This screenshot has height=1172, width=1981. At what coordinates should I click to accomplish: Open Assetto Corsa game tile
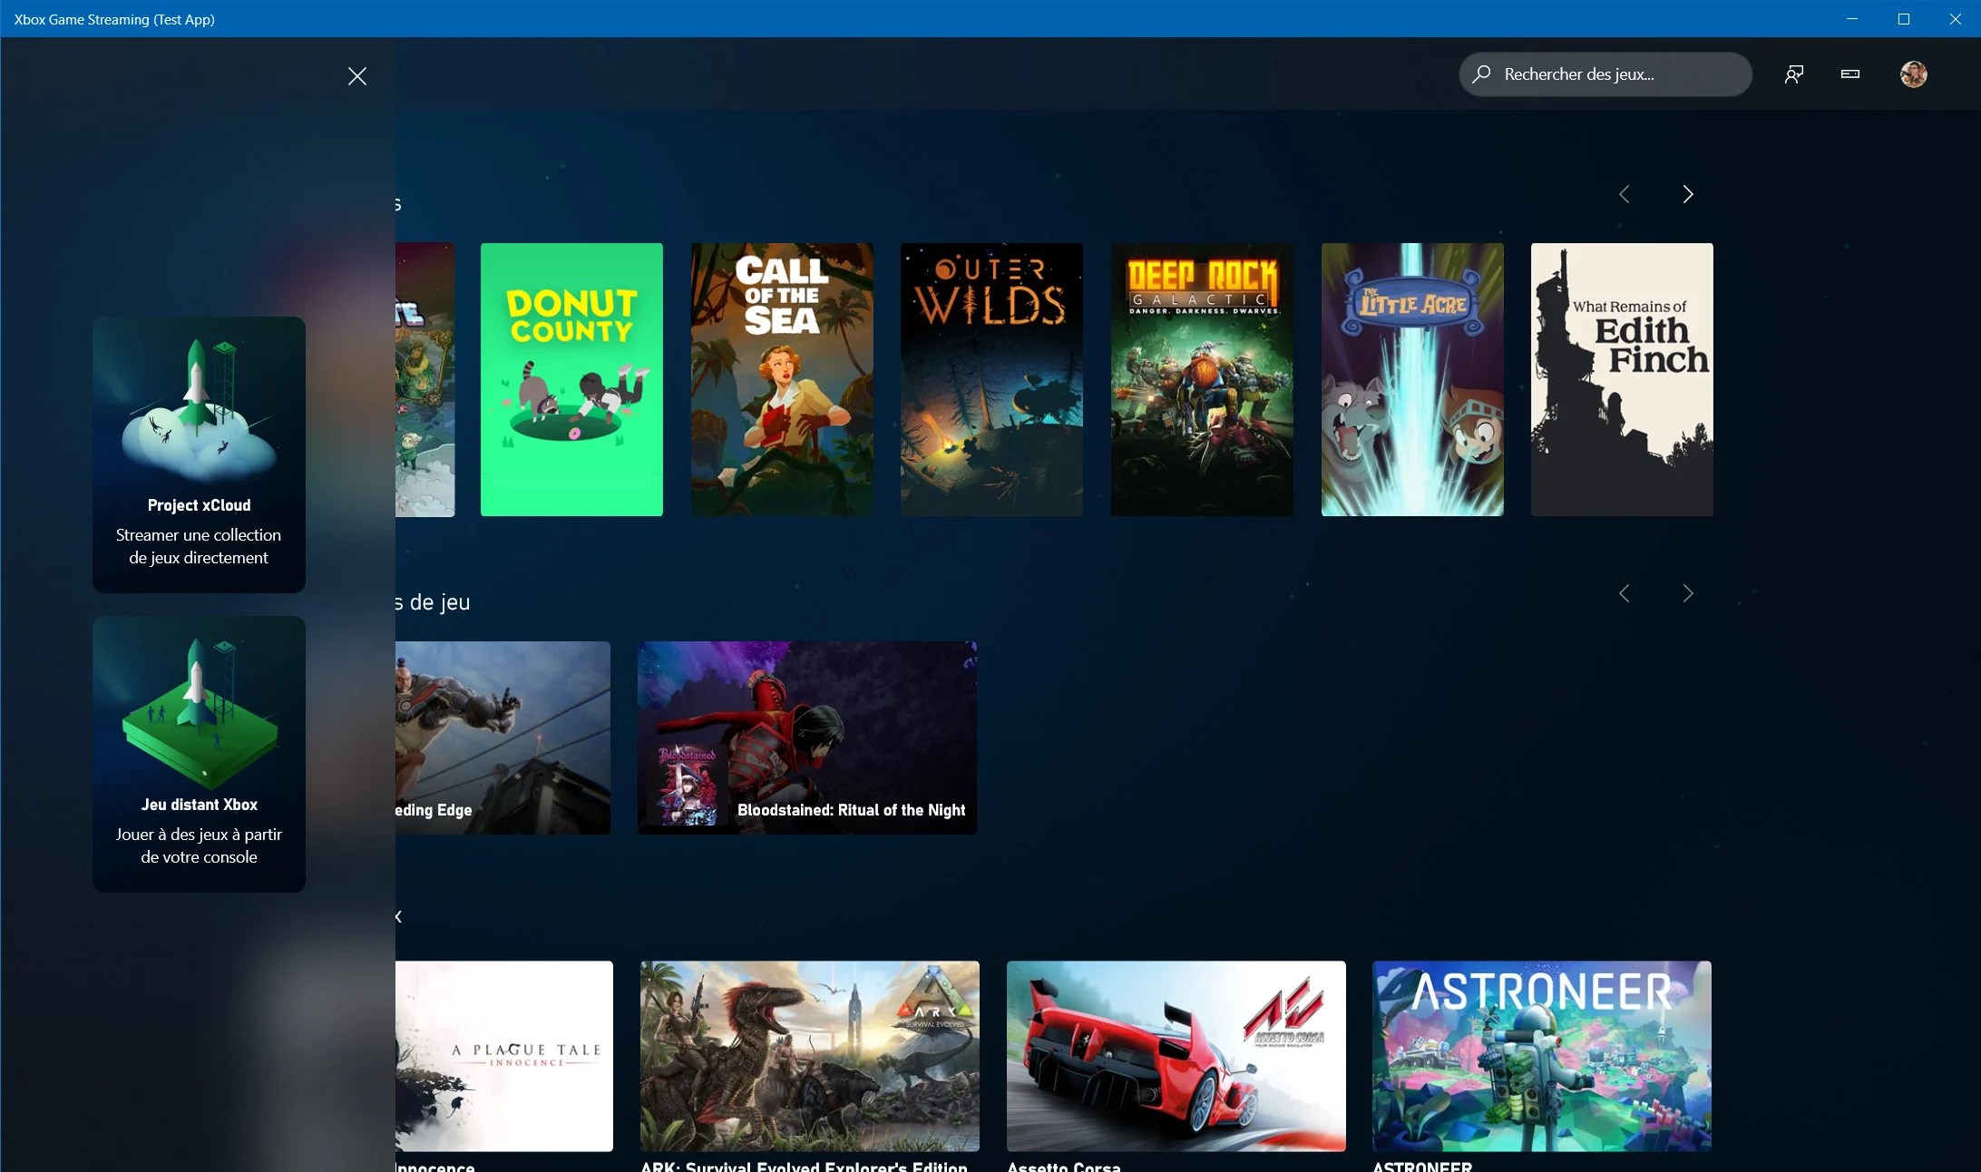pos(1176,1056)
